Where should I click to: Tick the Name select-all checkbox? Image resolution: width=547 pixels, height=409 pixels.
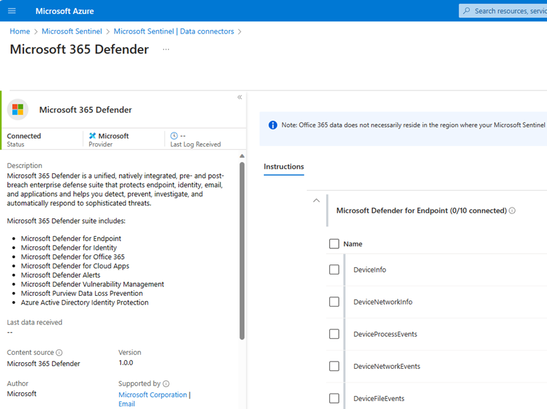click(x=334, y=244)
